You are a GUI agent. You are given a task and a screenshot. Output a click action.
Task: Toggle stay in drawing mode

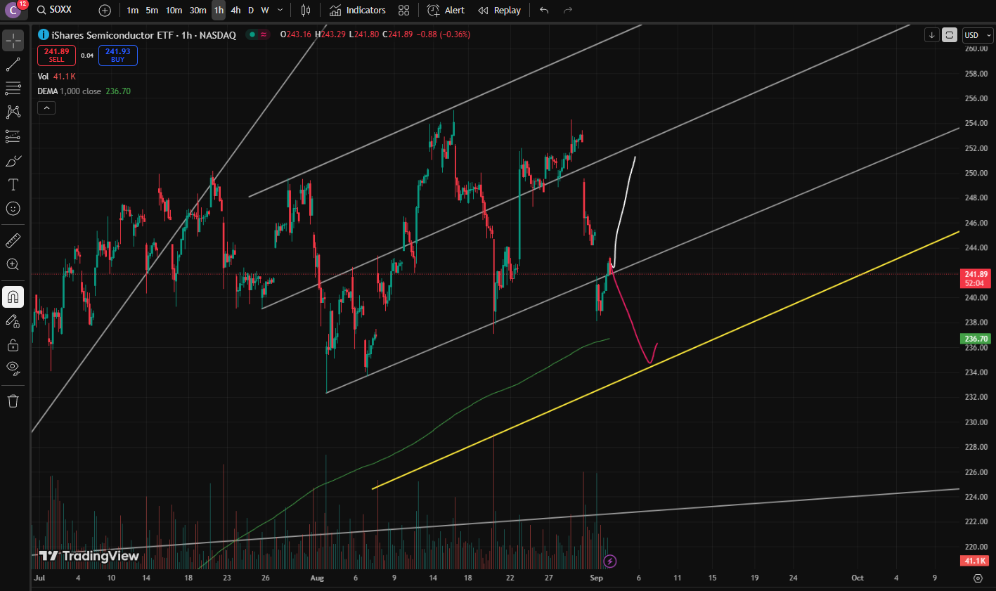13,321
